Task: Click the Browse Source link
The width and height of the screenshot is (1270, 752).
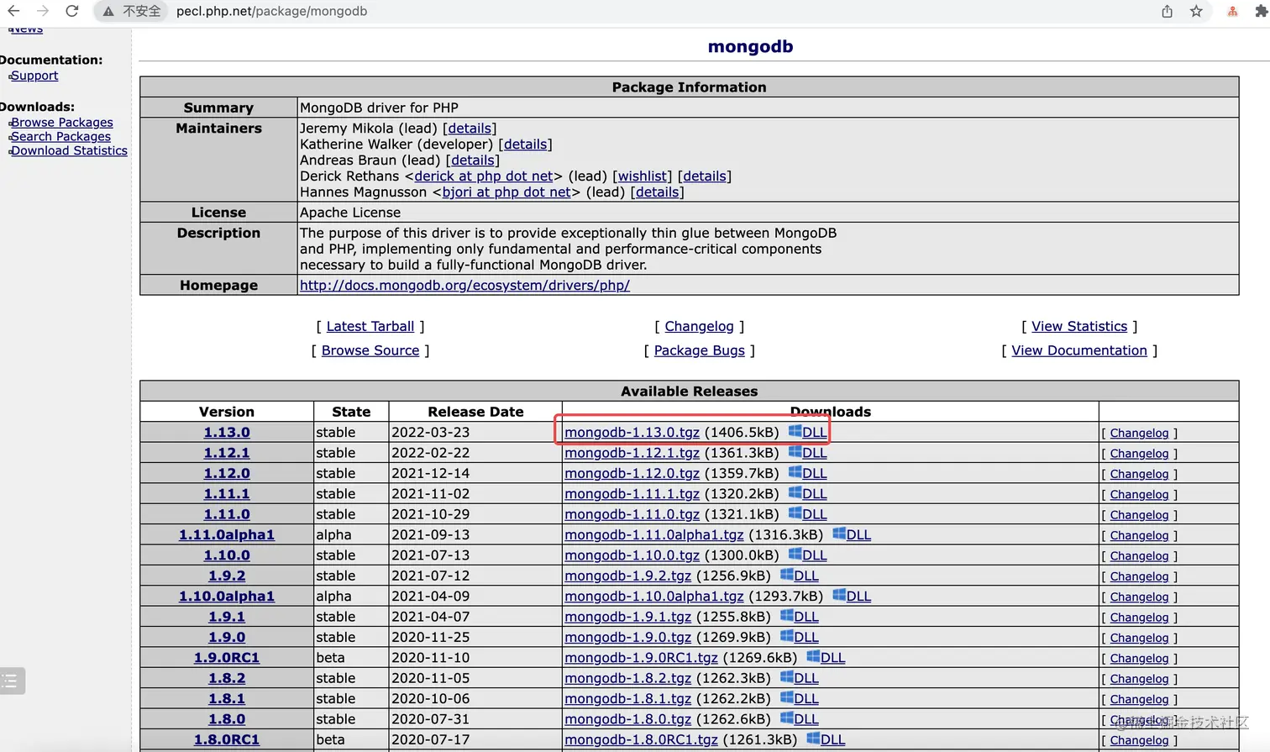Action: point(370,350)
